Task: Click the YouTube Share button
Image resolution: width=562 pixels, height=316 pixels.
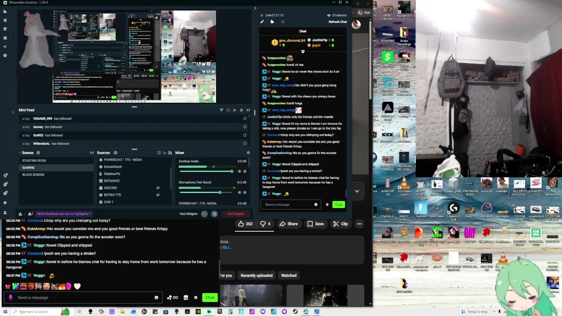Action: tap(288, 224)
